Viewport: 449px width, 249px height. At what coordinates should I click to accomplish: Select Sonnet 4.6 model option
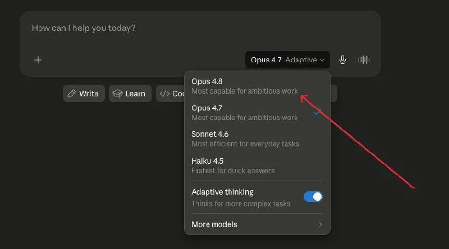[257, 139]
